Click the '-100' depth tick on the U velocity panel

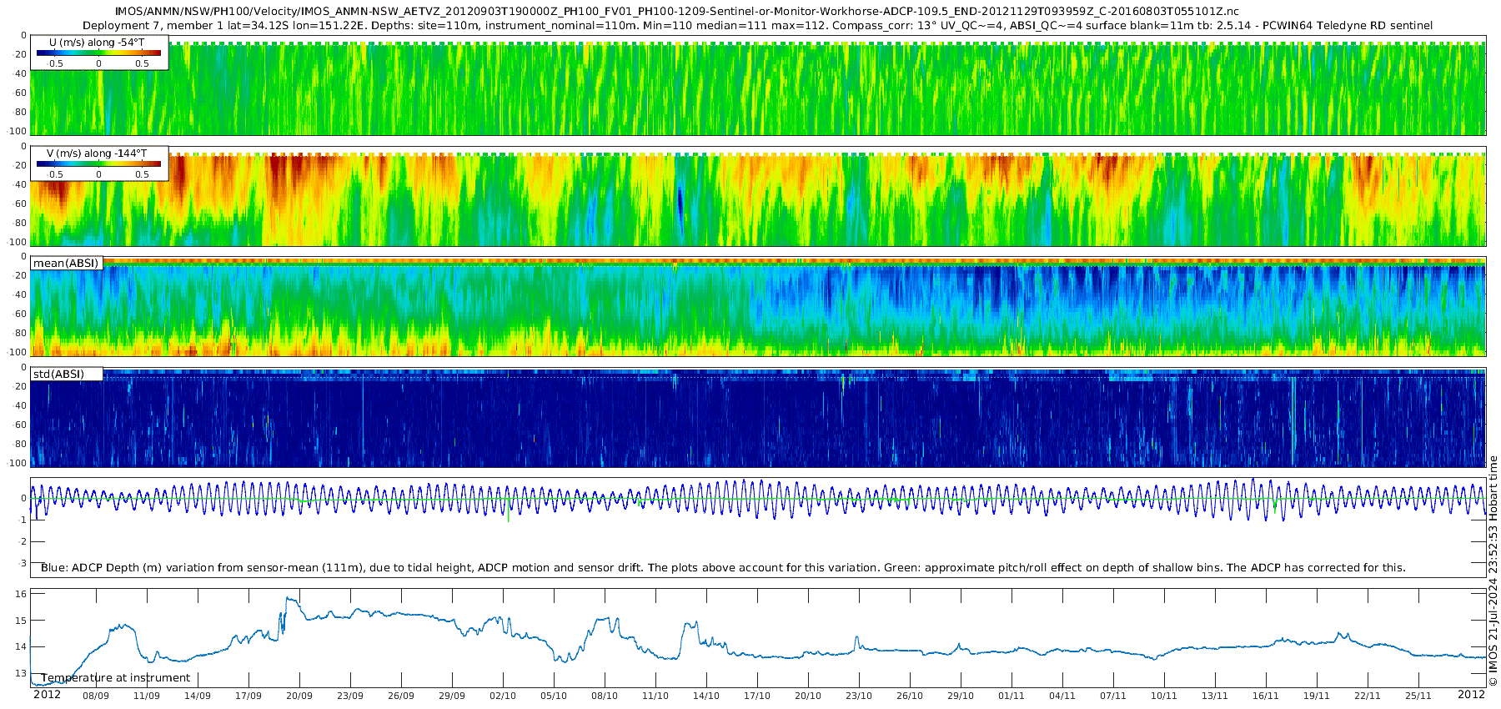(x=17, y=132)
